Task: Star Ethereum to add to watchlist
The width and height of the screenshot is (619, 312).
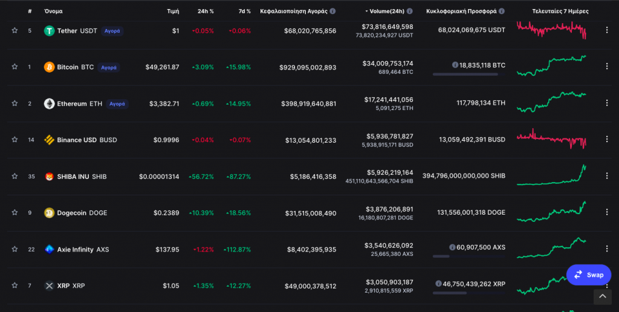Action: [15, 103]
